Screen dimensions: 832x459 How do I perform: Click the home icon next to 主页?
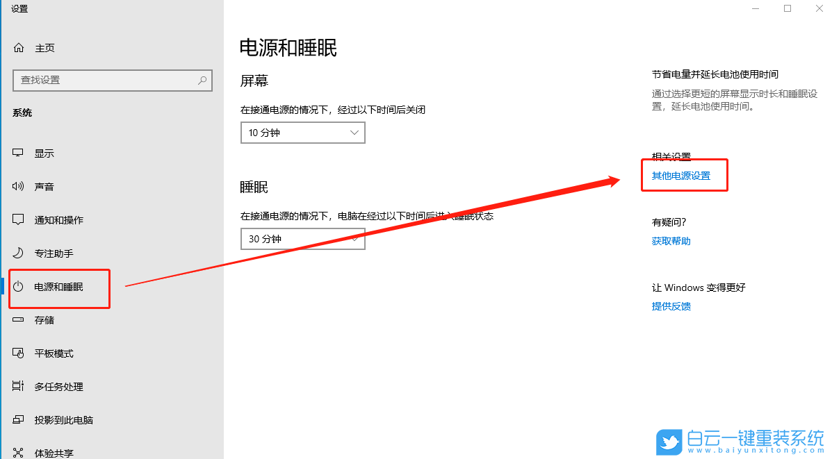17,47
